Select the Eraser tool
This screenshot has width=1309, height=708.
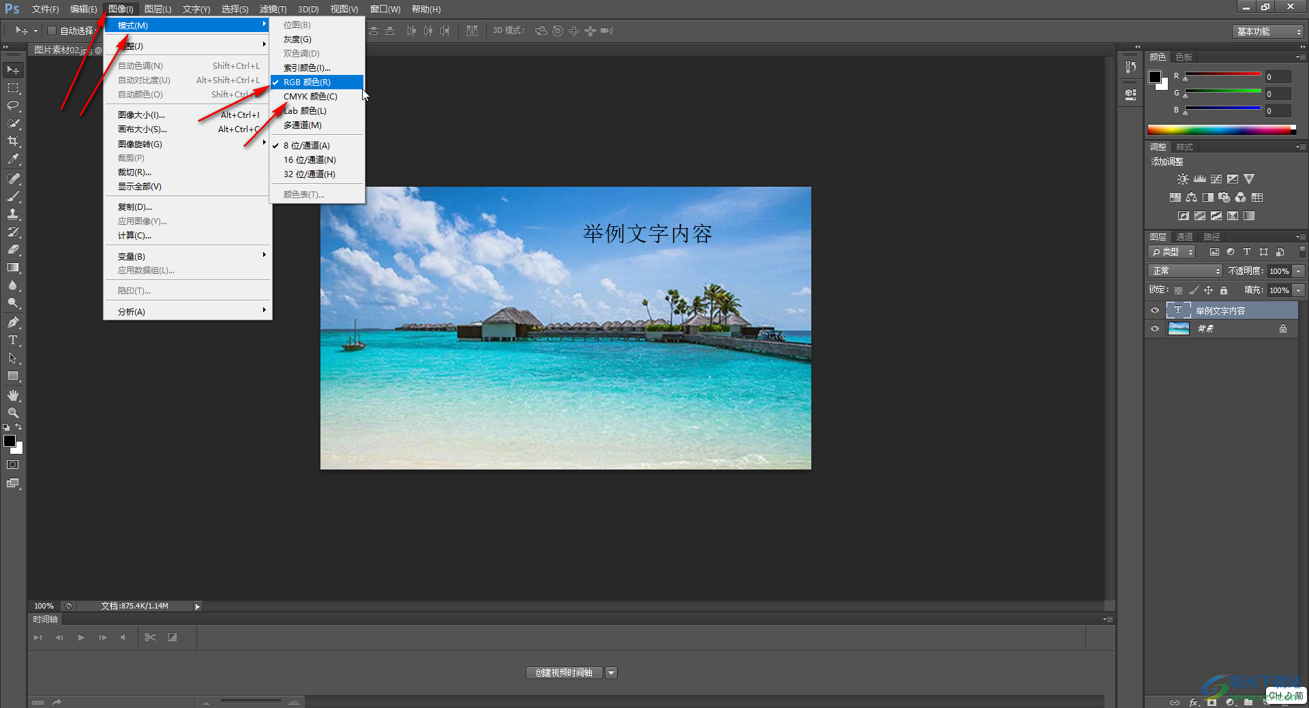pyautogui.click(x=13, y=249)
